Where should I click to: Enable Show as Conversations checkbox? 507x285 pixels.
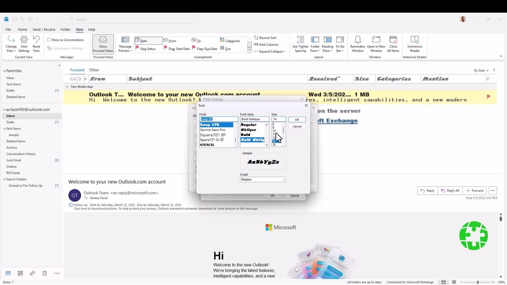pyautogui.click(x=49, y=40)
